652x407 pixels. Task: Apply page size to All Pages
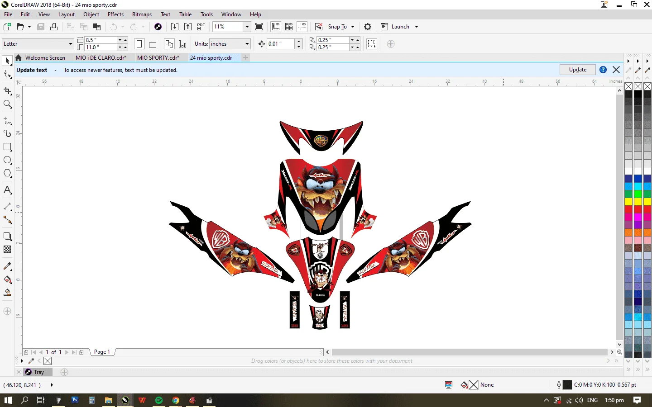point(169,44)
